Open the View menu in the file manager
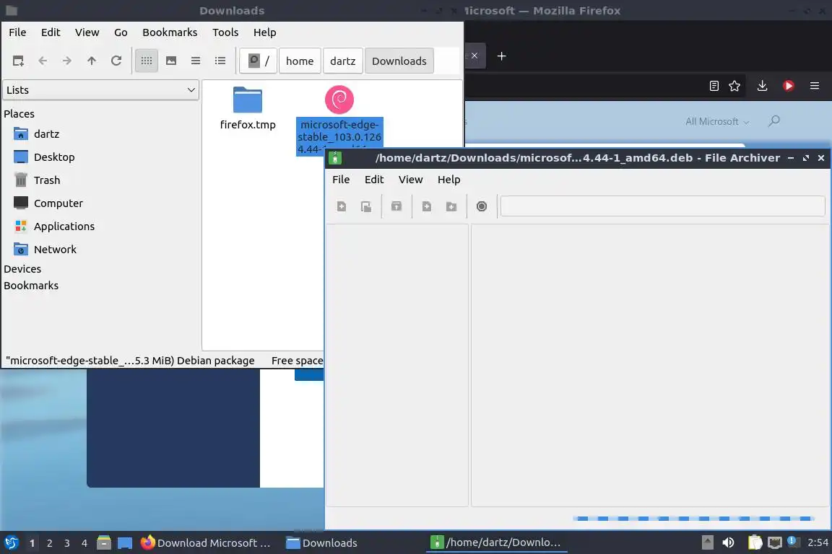Viewport: 832px width, 554px height. click(87, 32)
